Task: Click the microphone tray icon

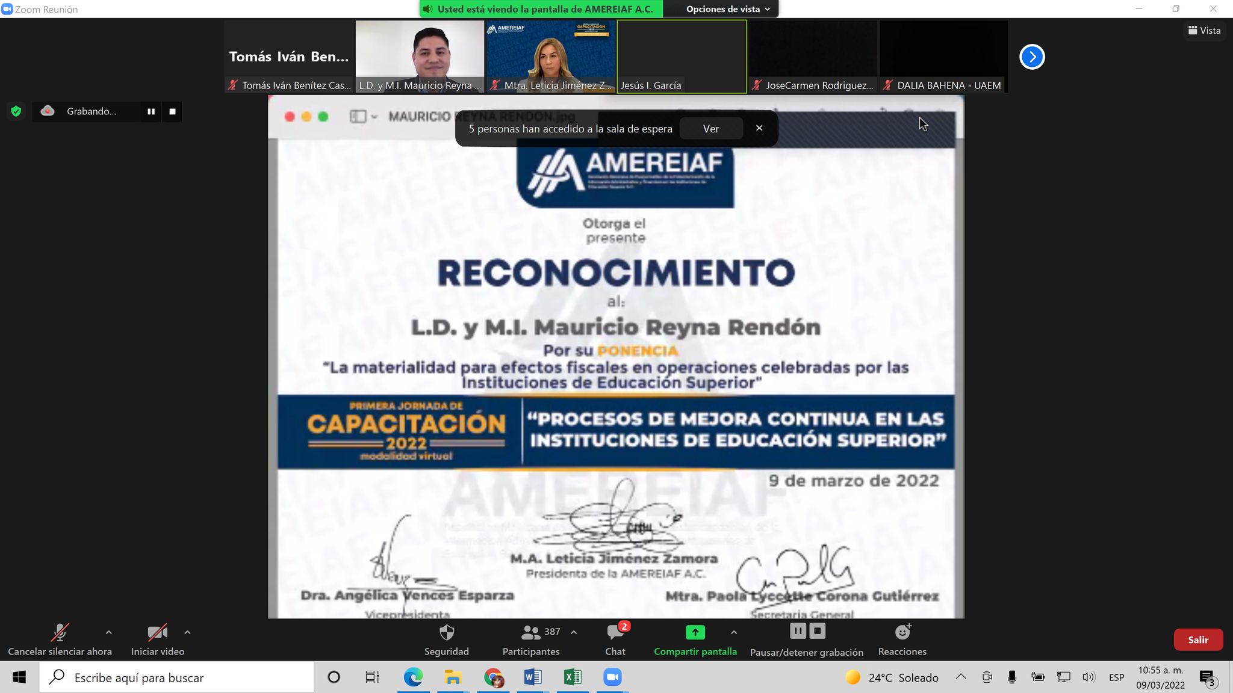Action: click(1012, 677)
